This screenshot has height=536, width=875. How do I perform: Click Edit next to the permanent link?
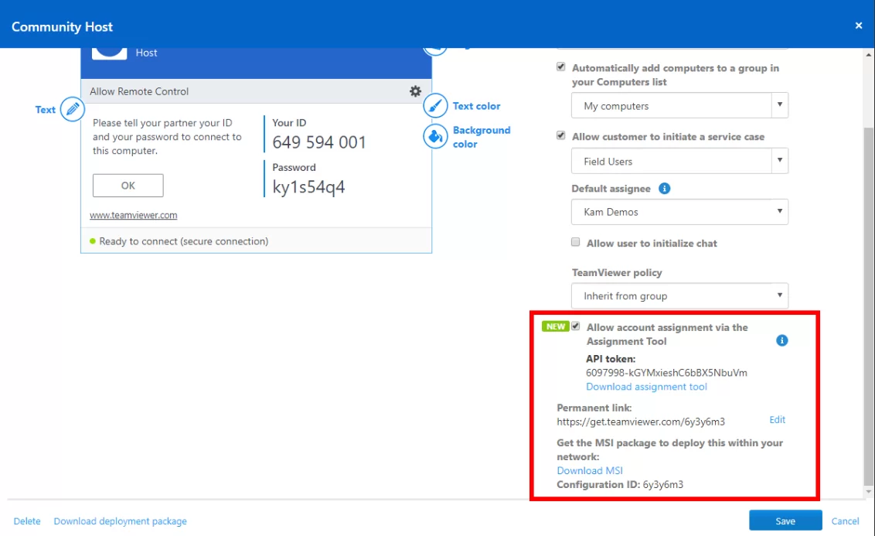click(x=777, y=419)
